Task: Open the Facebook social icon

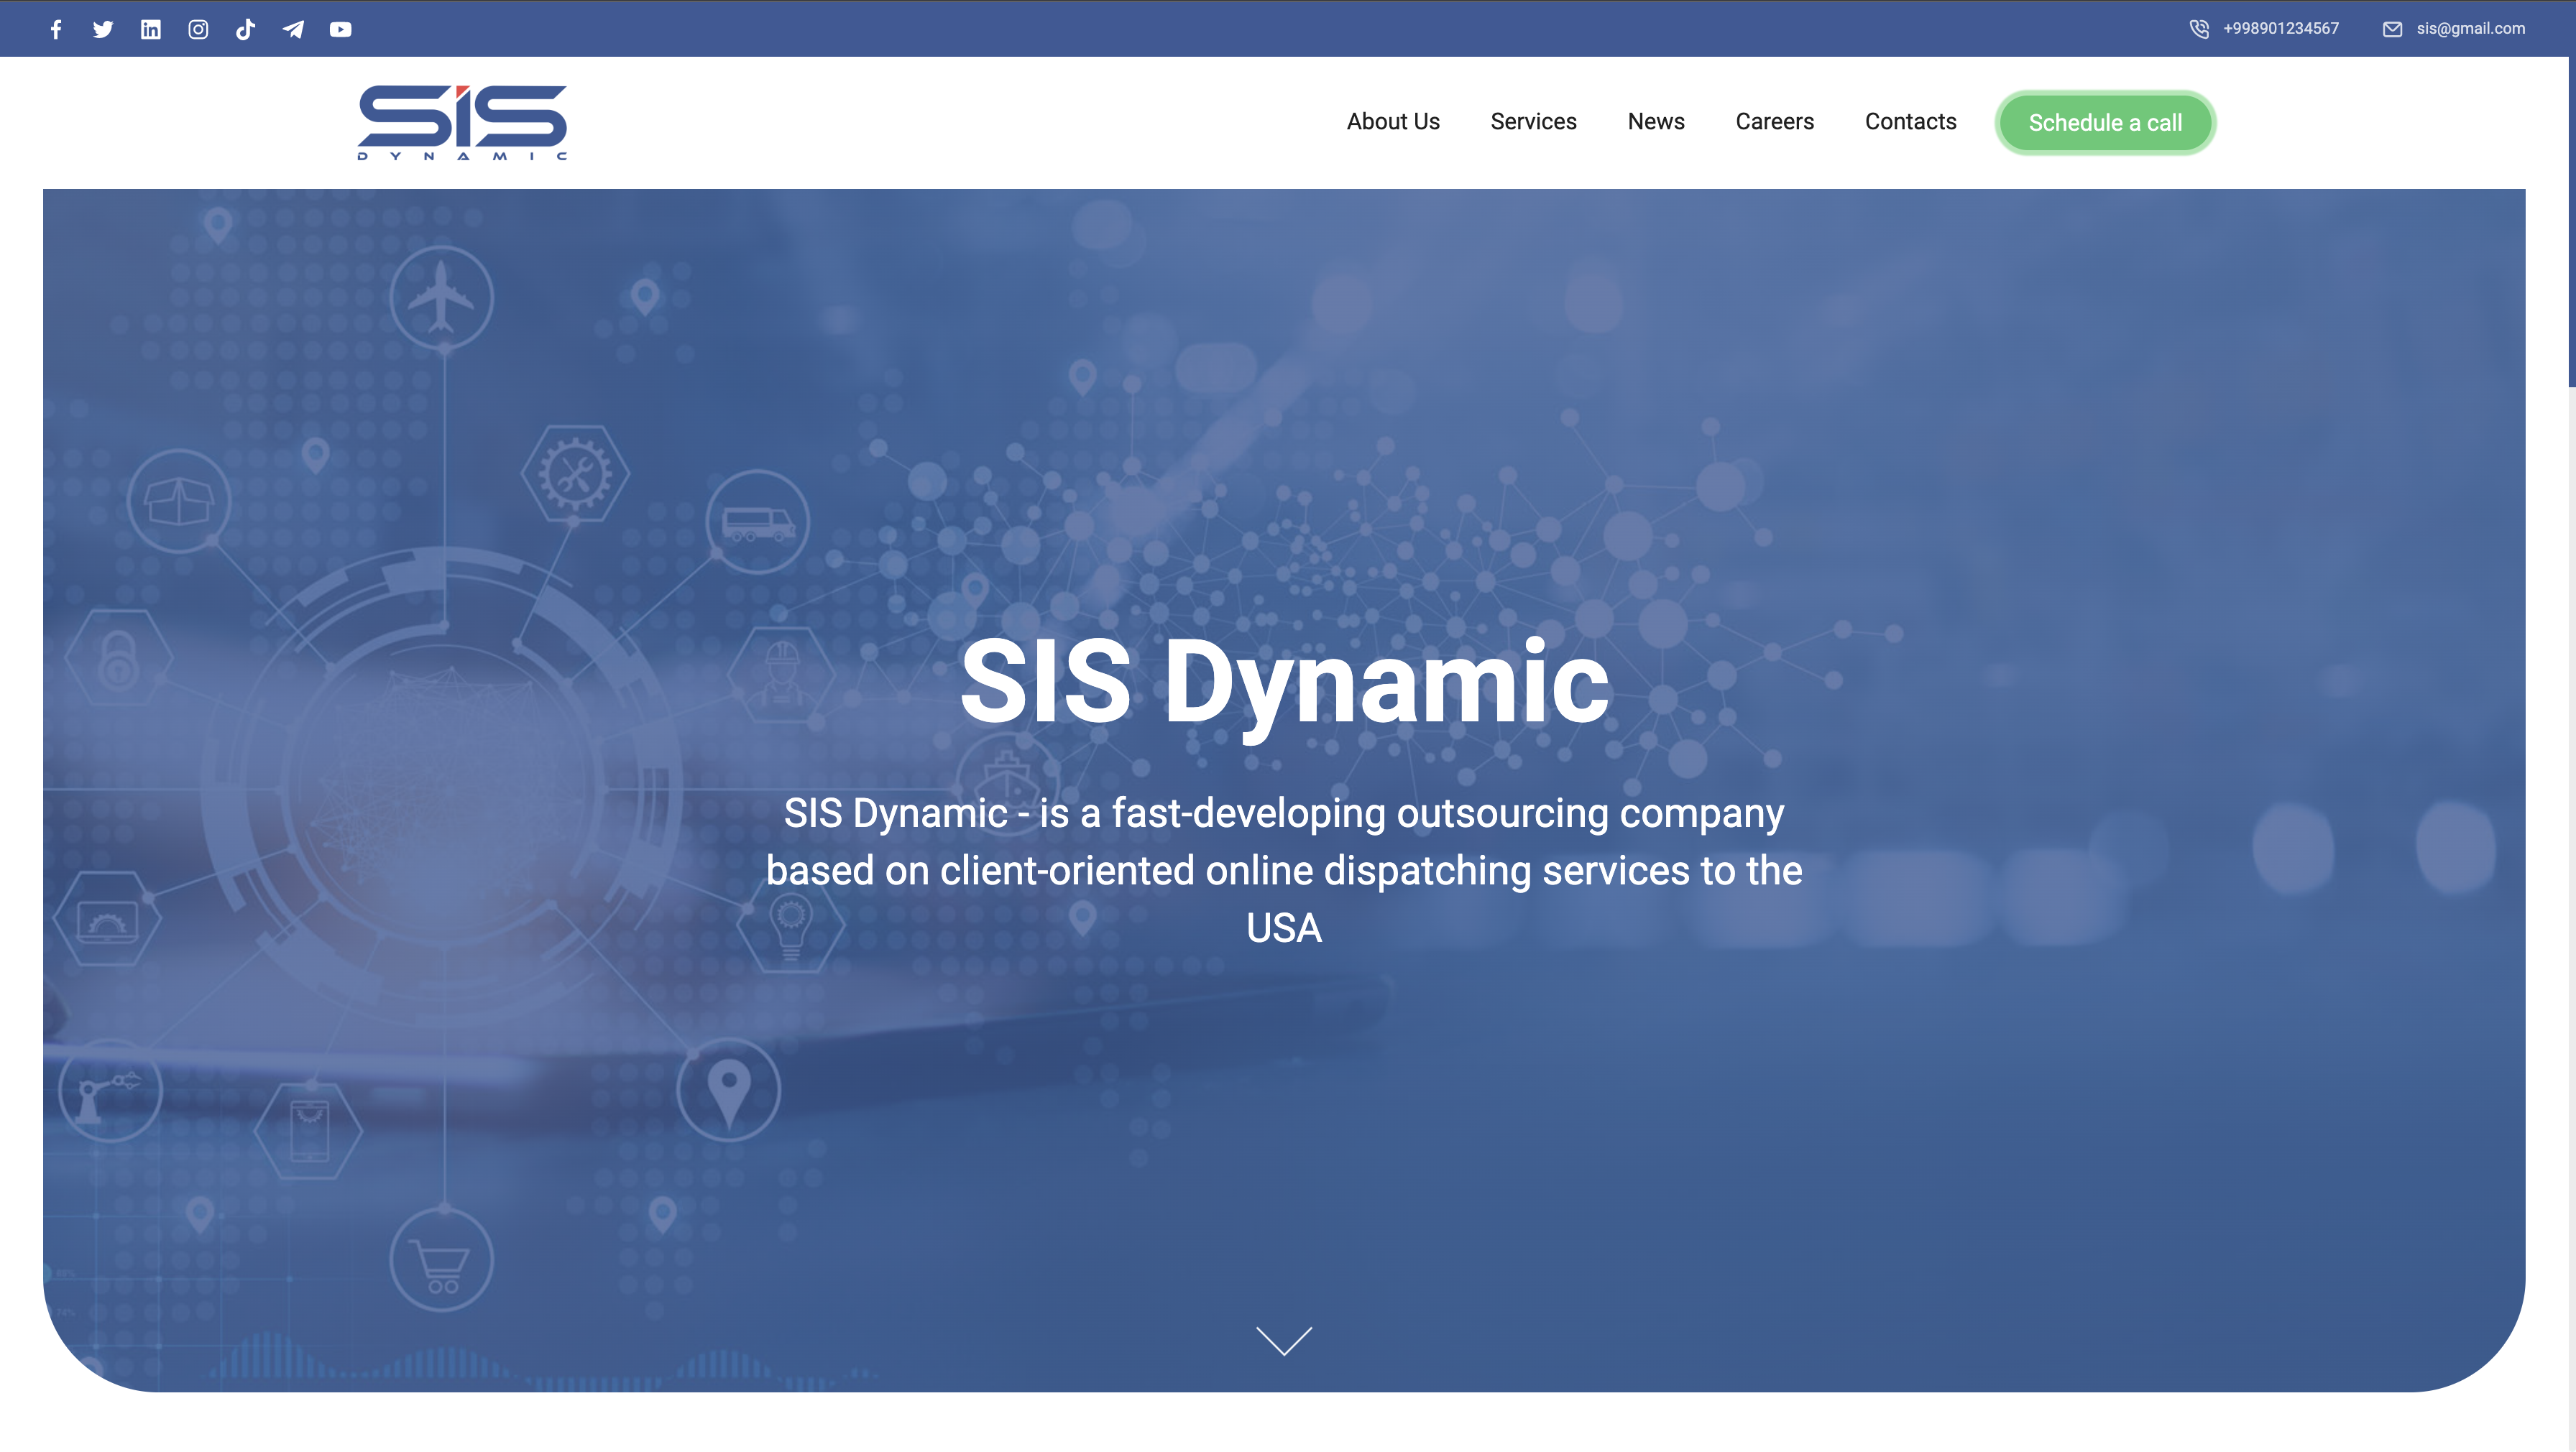Action: point(56,29)
